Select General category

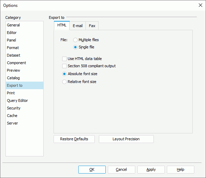pos(24,25)
